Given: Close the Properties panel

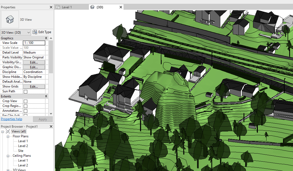Looking at the screenshot, I should coord(51,7).
